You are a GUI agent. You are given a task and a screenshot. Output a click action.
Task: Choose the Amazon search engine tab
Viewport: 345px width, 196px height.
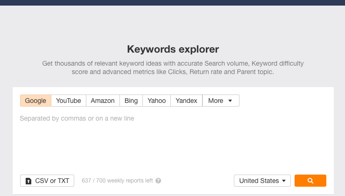tap(103, 101)
